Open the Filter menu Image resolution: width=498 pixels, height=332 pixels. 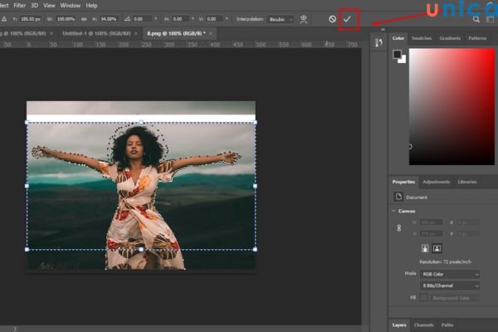click(19, 5)
